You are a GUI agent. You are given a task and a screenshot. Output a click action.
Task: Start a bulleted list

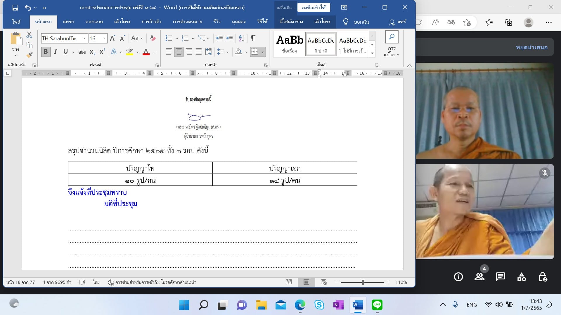(169, 38)
